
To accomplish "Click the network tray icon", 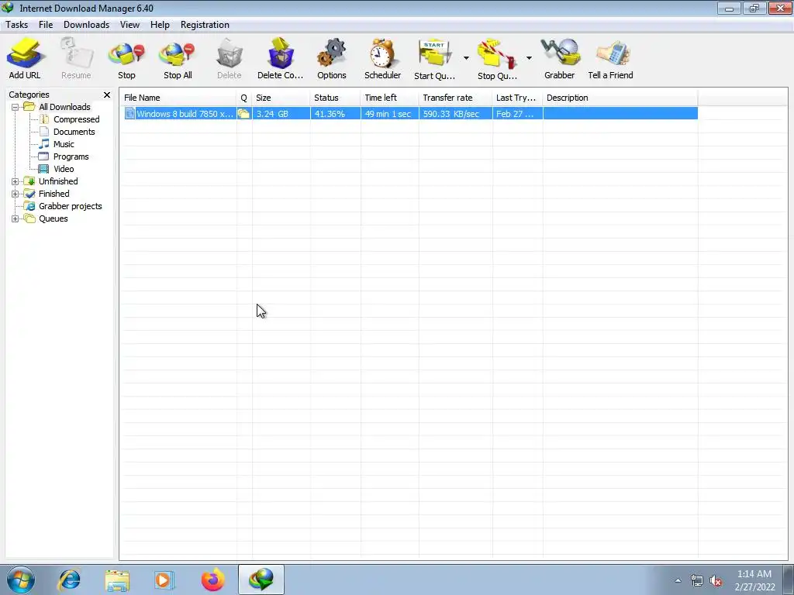I will 697,581.
